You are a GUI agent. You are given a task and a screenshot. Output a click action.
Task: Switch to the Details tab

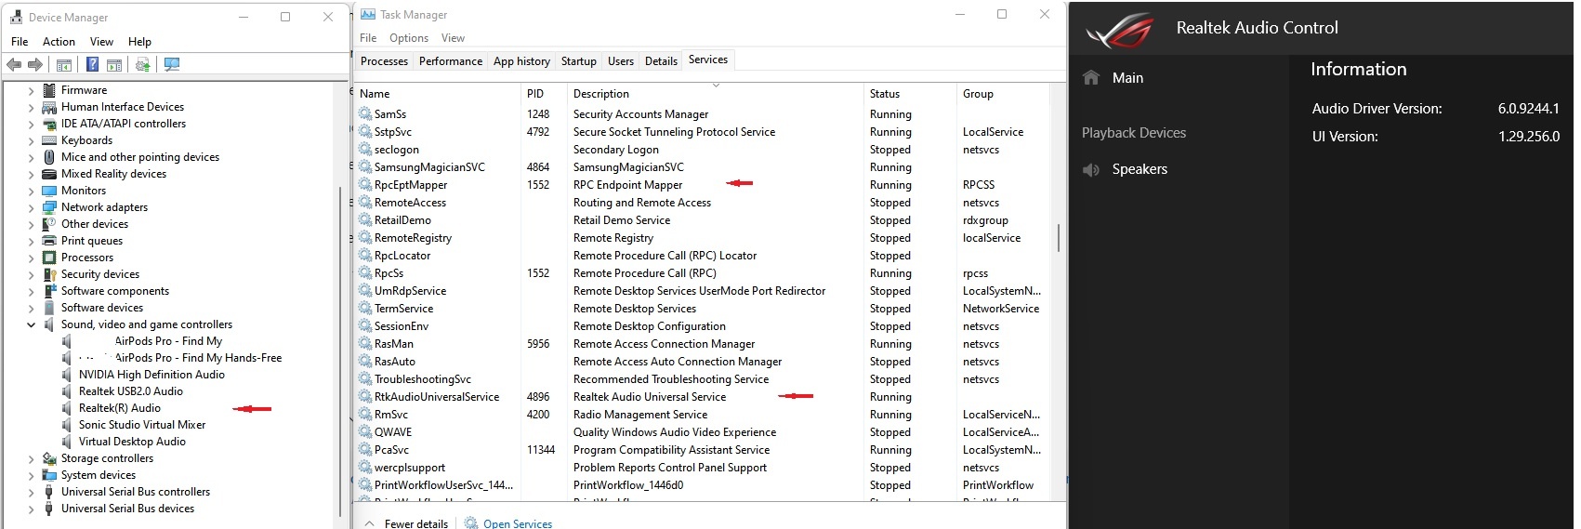pyautogui.click(x=661, y=61)
